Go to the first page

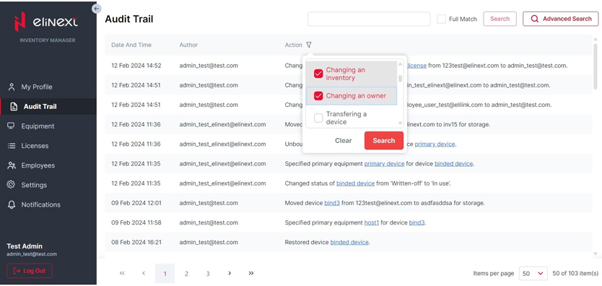tap(122, 273)
